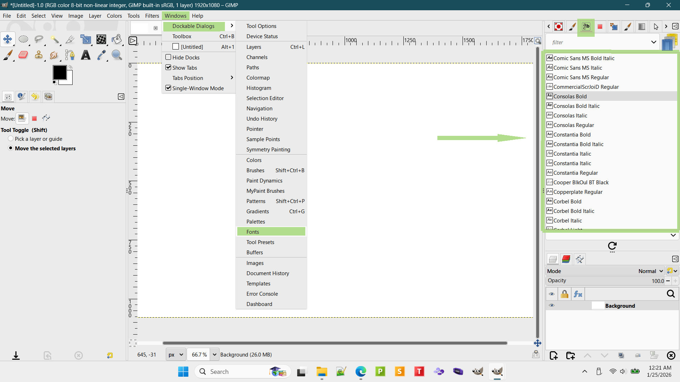This screenshot has width=680, height=382.
Task: Open the px unit dropdown
Action: point(176,354)
